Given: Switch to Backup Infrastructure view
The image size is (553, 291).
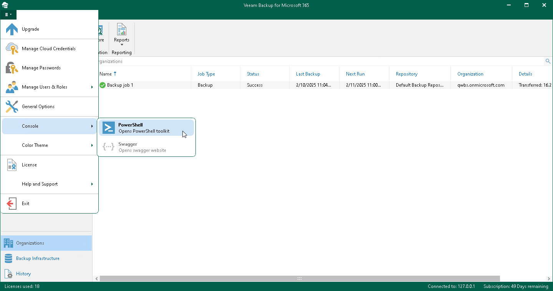Looking at the screenshot, I should pyautogui.click(x=46, y=258).
